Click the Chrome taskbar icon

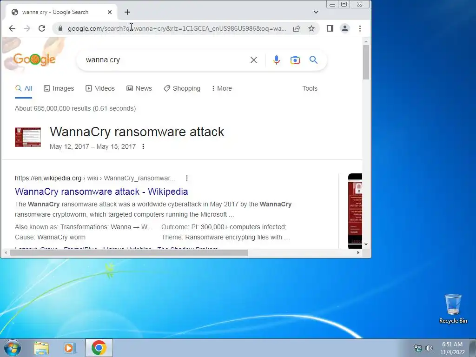pyautogui.click(x=99, y=348)
